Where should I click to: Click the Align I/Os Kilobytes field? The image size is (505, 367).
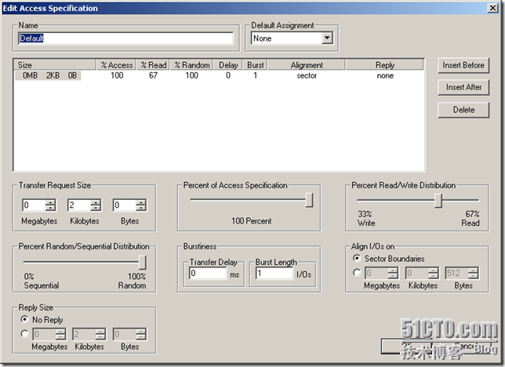(x=417, y=273)
